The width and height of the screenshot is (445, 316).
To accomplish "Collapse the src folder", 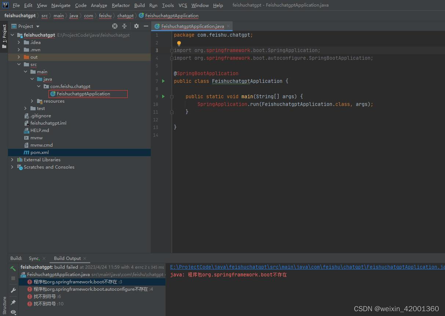I will pos(19,64).
